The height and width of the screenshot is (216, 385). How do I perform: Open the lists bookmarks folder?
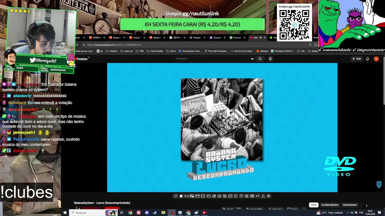pos(301,51)
